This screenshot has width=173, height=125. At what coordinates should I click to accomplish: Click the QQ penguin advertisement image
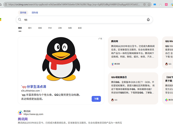(61, 59)
